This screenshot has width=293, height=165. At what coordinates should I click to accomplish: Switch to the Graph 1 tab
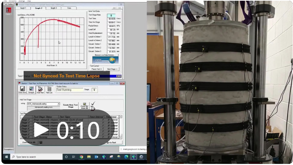pyautogui.click(x=23, y=8)
